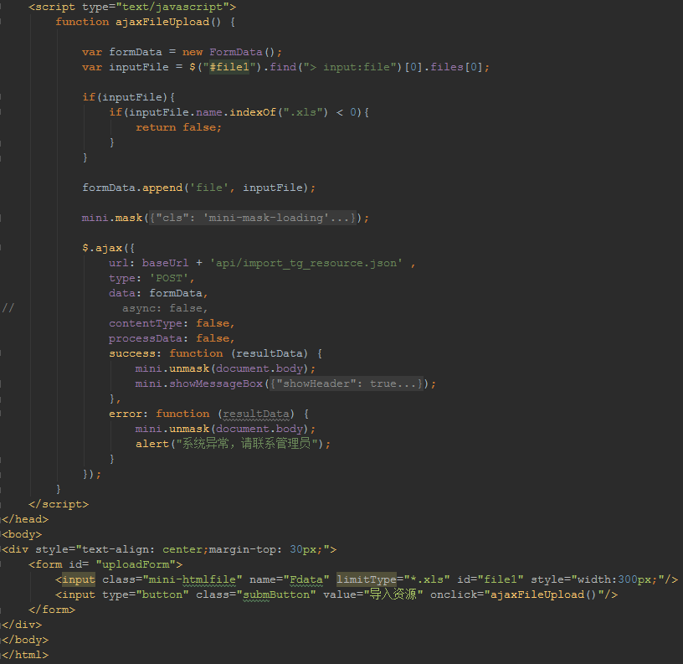Click the "submButton" class value

tap(276, 595)
